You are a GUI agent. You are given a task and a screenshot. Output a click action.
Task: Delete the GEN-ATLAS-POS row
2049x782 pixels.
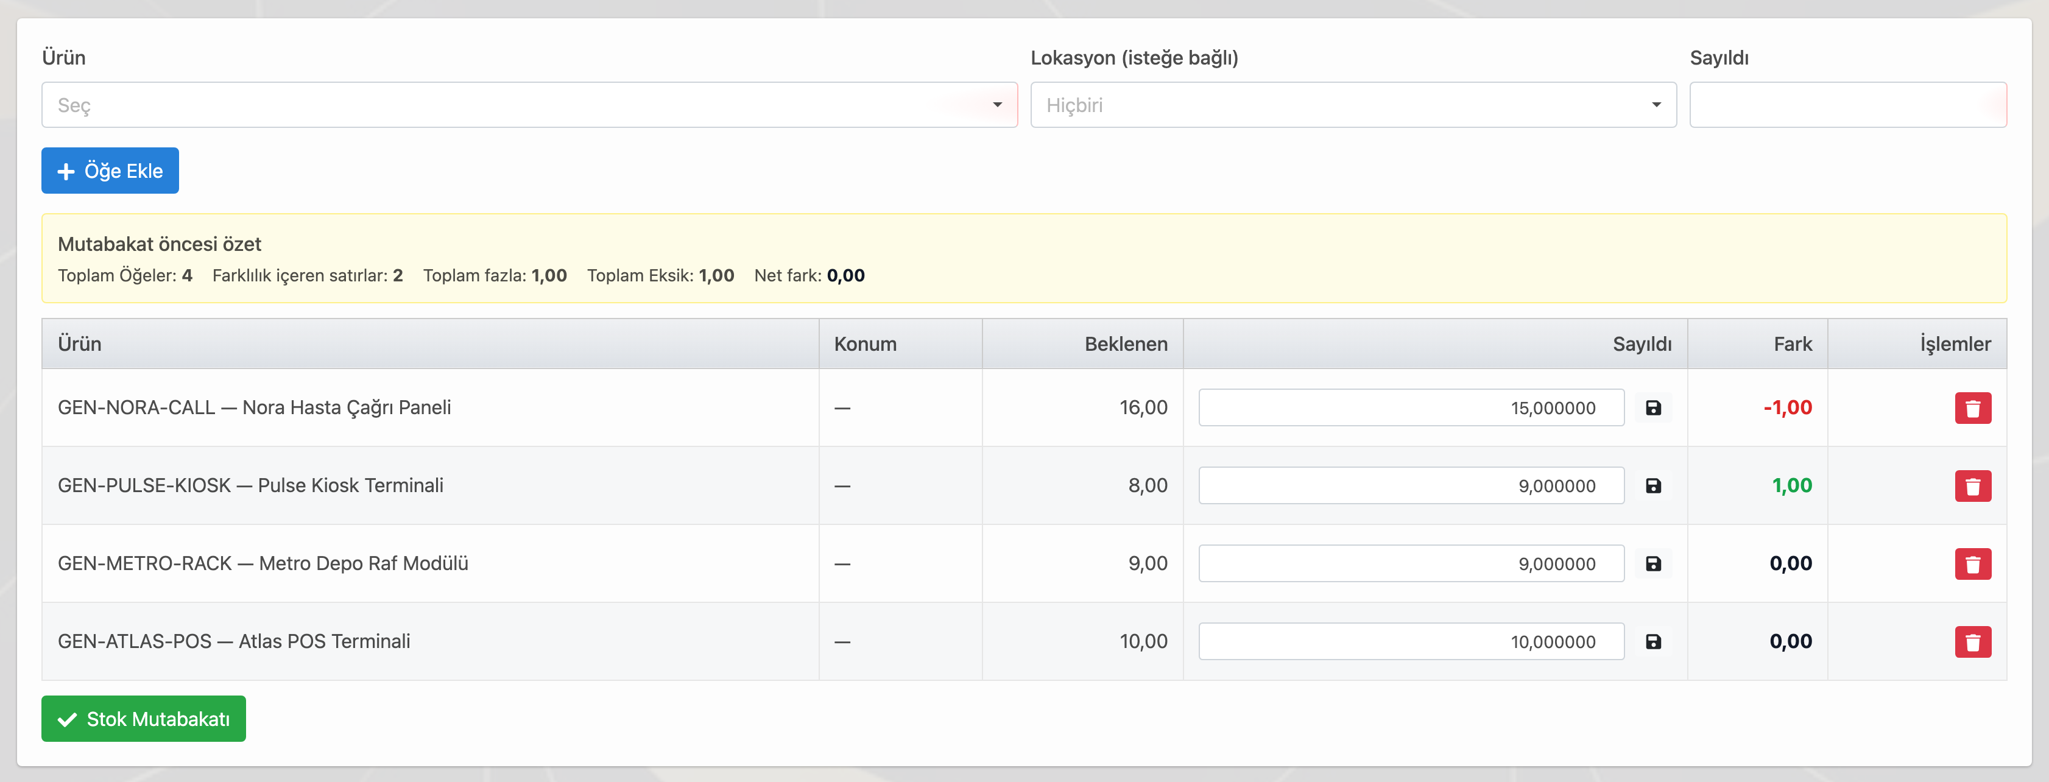(1973, 642)
